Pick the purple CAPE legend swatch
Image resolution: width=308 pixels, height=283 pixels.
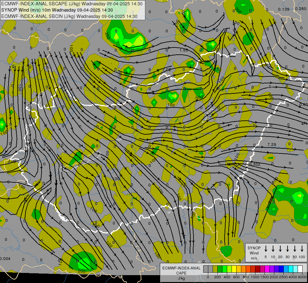(272, 269)
